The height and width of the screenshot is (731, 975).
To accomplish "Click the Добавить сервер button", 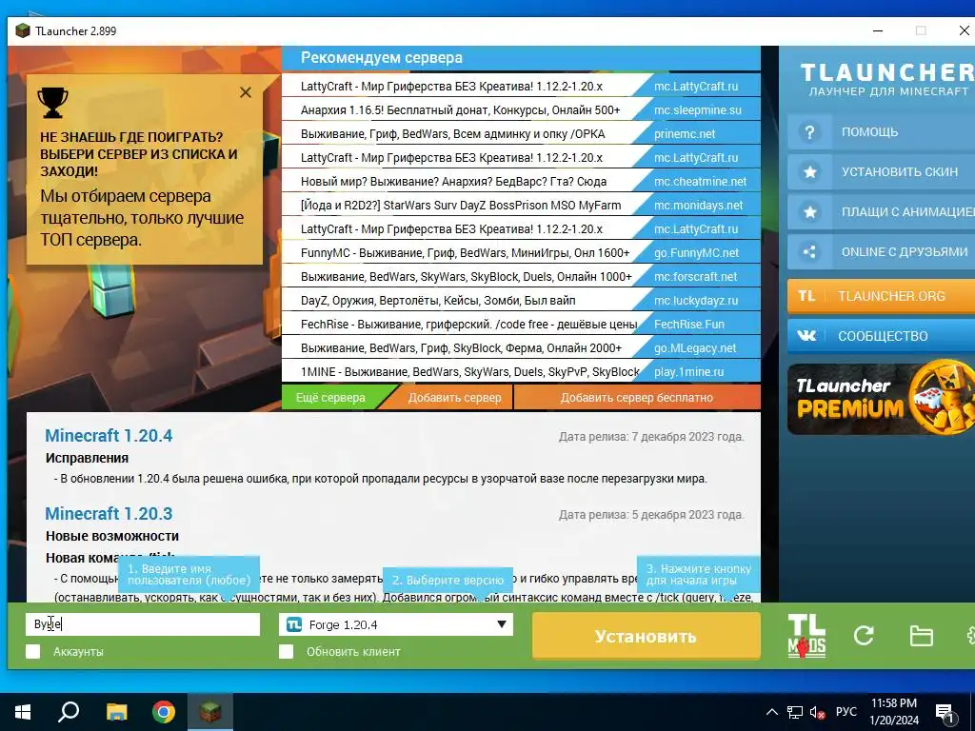I will click(454, 398).
